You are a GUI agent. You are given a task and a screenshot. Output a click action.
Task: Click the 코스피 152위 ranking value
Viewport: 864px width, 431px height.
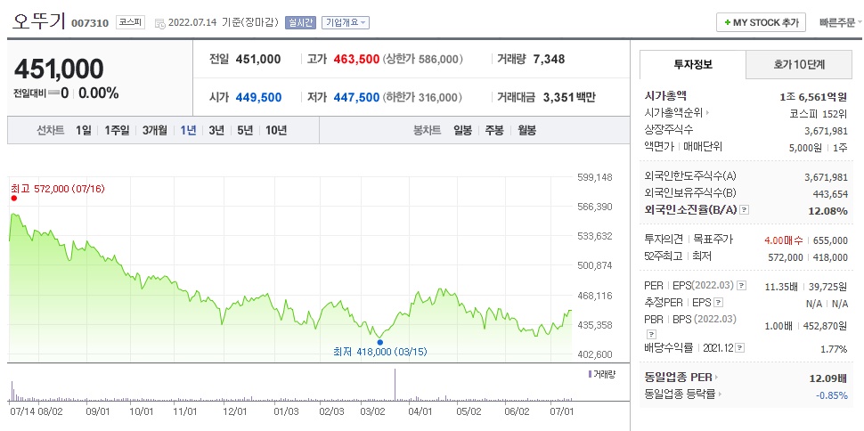pos(819,113)
